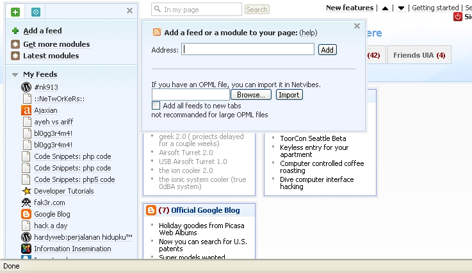
Task: Open USB Airsoft Turret 1.0 article
Action: click(x=193, y=161)
